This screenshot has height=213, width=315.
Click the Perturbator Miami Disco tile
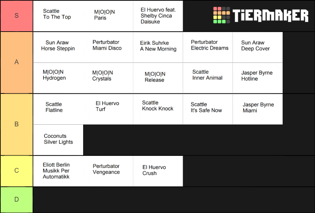[108, 47]
